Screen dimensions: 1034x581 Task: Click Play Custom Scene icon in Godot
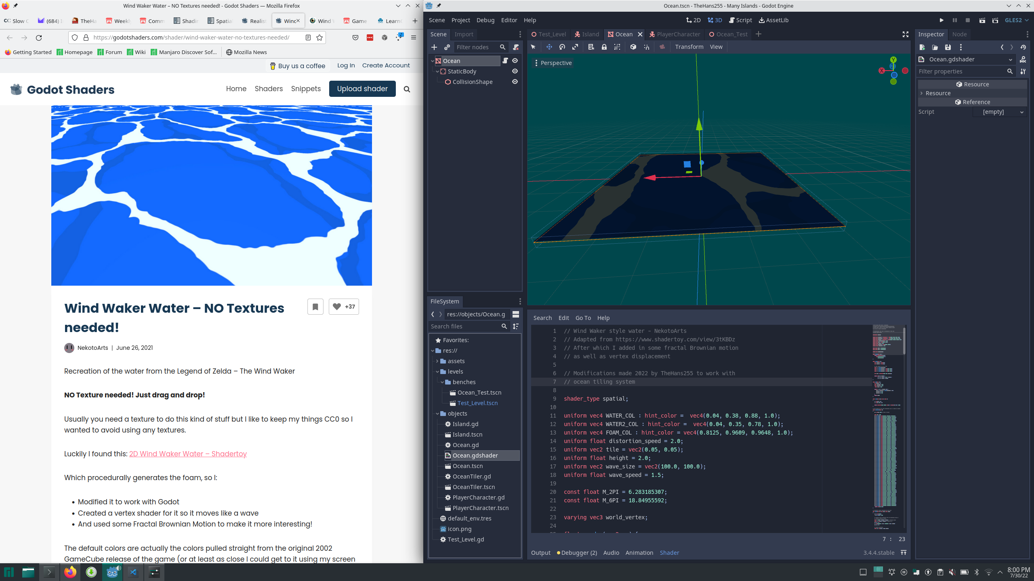point(995,20)
